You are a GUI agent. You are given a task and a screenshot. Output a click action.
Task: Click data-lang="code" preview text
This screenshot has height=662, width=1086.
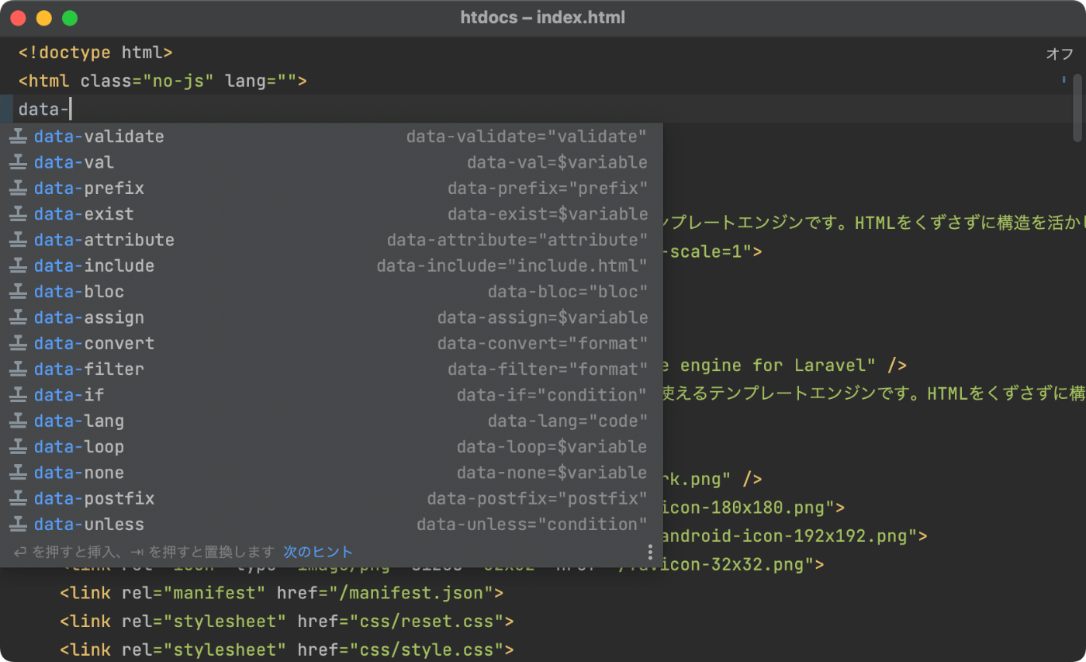point(568,421)
